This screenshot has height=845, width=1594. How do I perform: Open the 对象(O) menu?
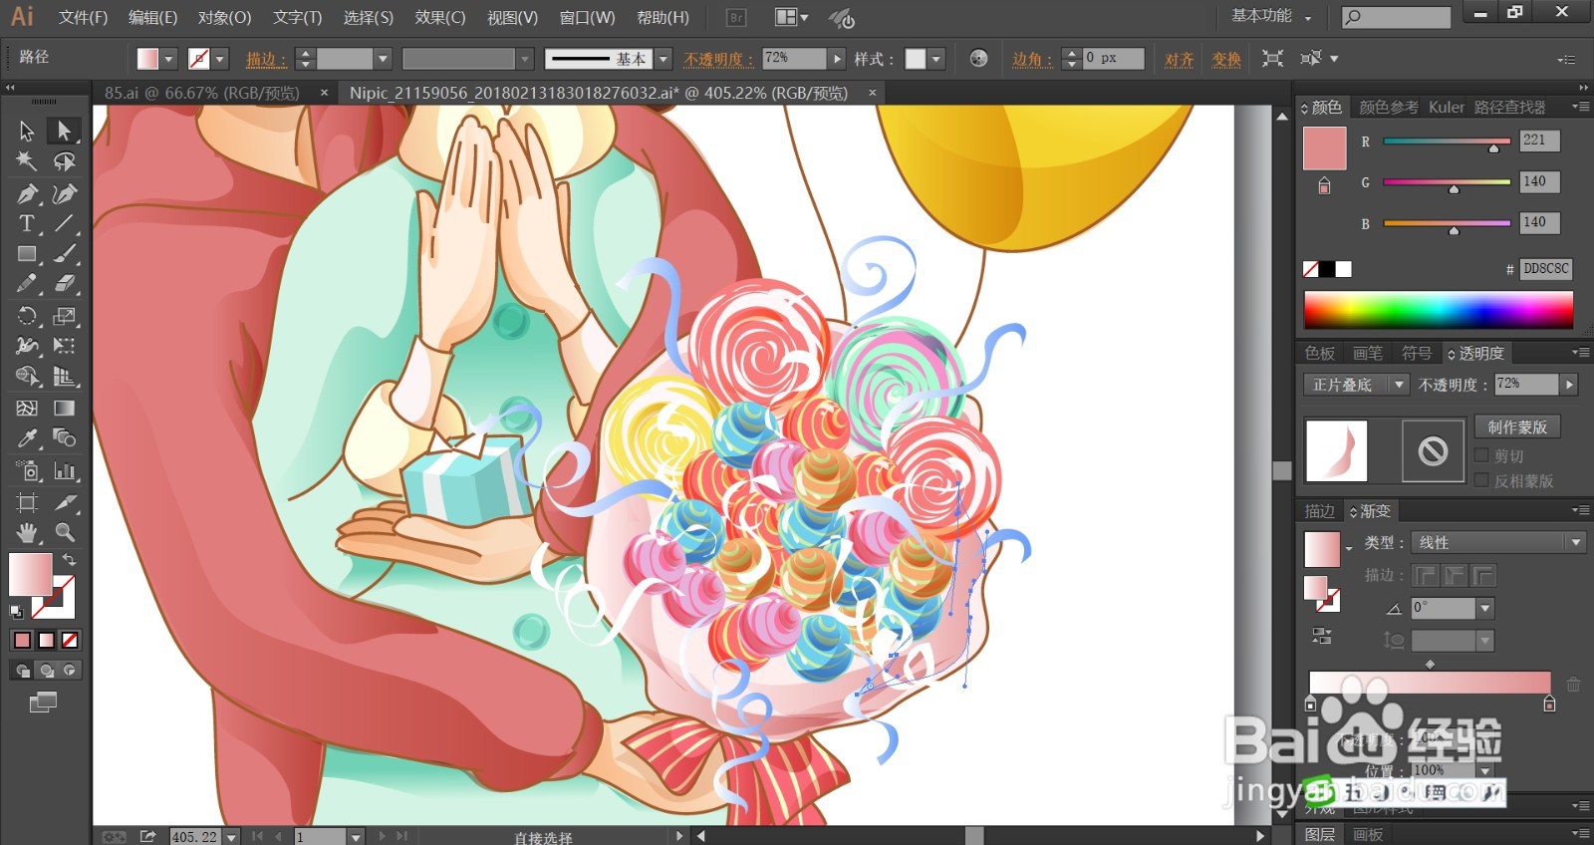tap(224, 17)
